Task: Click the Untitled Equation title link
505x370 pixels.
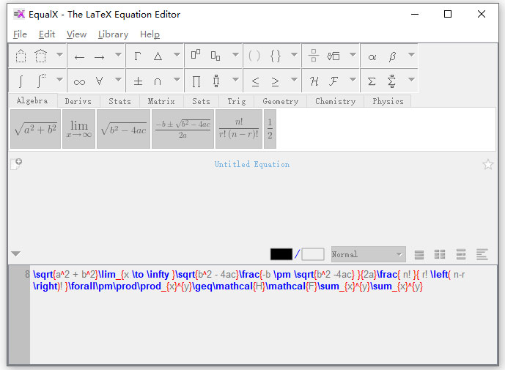Action: pos(252,164)
